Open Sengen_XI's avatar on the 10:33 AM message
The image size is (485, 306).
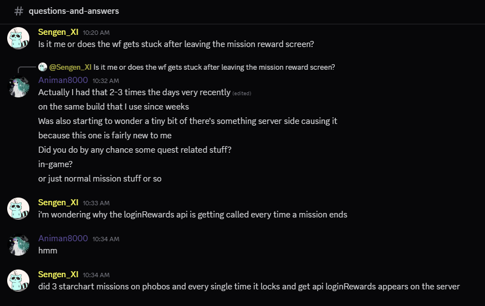pyautogui.click(x=18, y=208)
